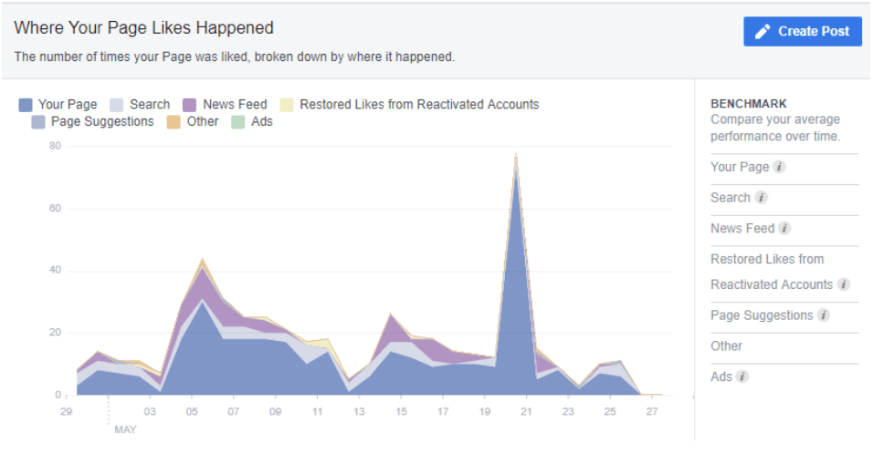873x454 pixels.
Task: Select News Feed benchmark option
Action: [742, 229]
